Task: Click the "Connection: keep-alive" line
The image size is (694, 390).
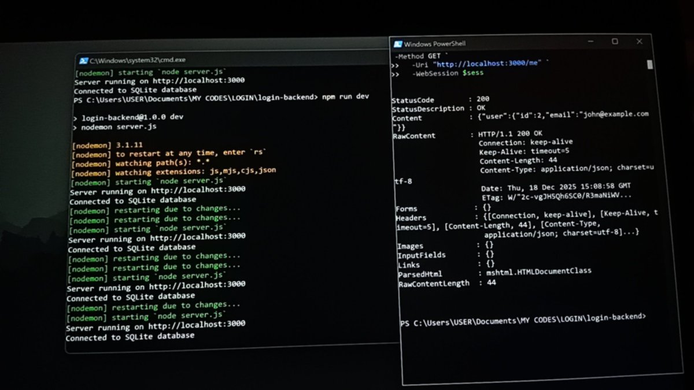Action: (x=526, y=142)
